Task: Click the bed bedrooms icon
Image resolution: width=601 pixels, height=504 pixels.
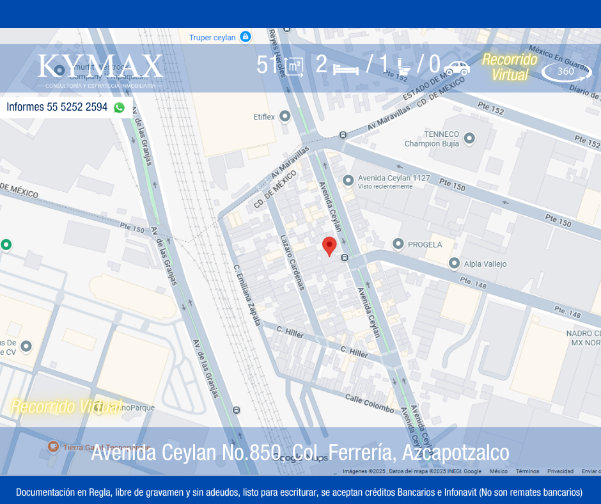Action: tap(346, 68)
